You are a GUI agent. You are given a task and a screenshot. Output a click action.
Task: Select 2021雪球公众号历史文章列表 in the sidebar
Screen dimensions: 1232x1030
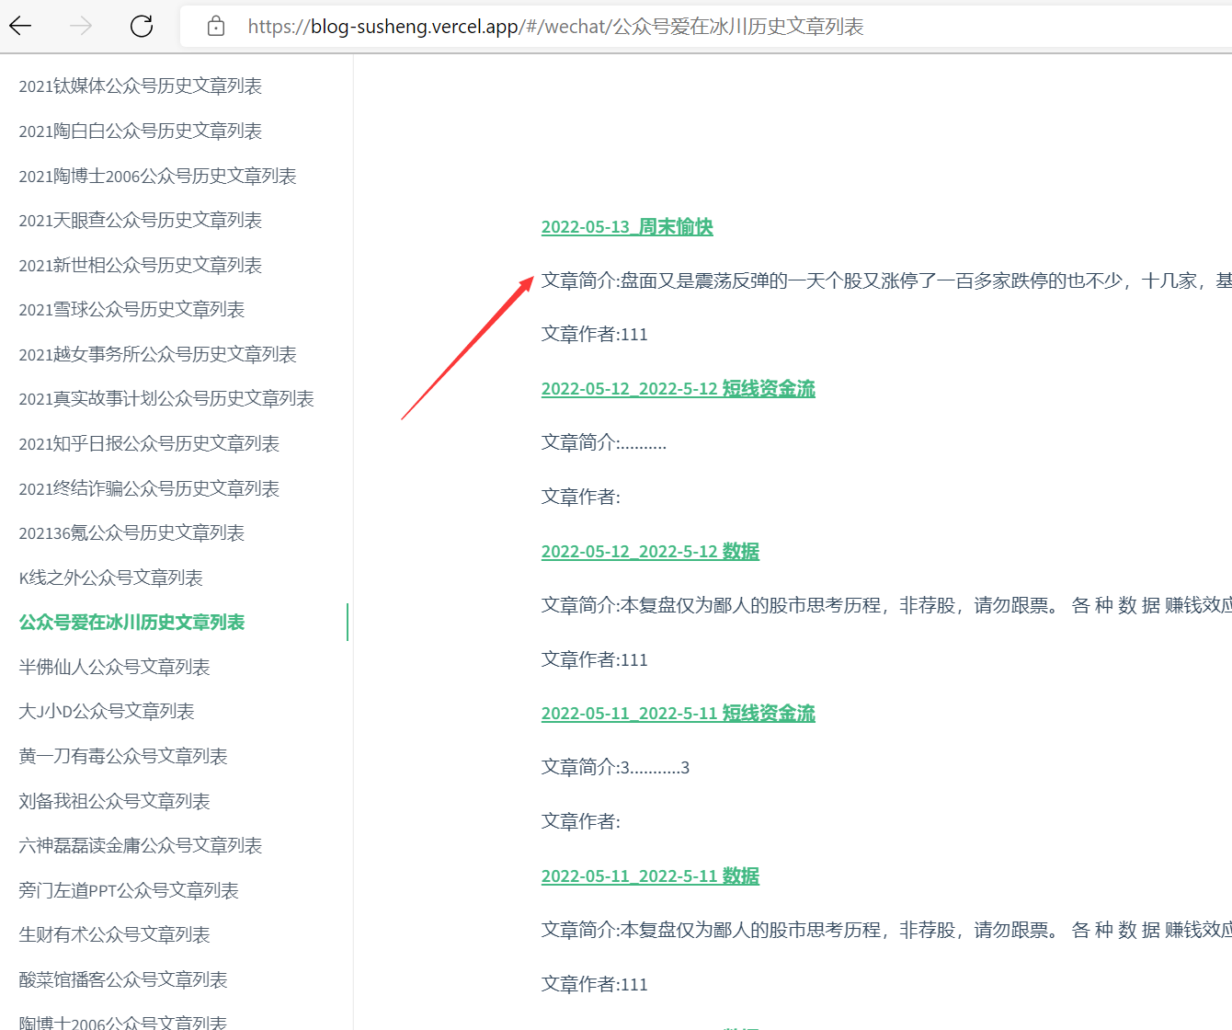131,309
